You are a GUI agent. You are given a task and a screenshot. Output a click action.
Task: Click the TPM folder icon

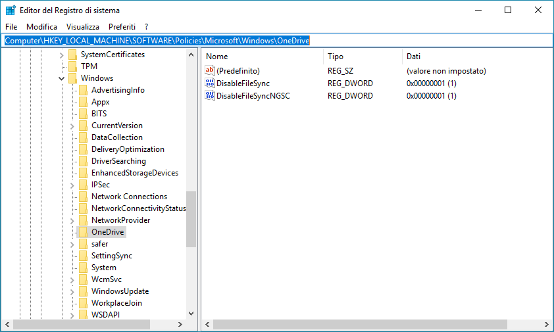point(73,66)
